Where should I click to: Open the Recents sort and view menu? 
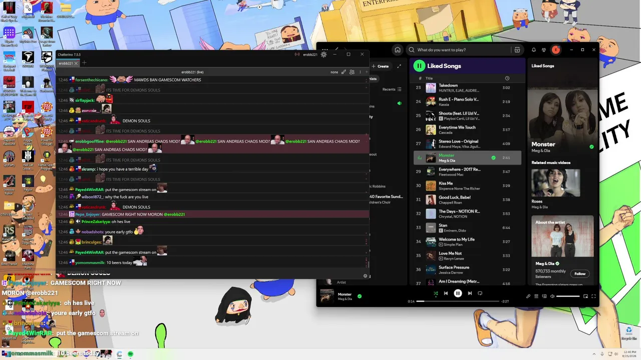(392, 89)
